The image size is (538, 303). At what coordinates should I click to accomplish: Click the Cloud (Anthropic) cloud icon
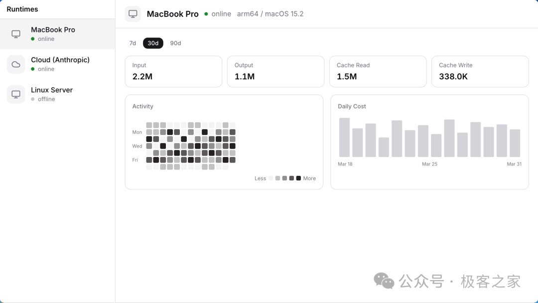point(16,64)
